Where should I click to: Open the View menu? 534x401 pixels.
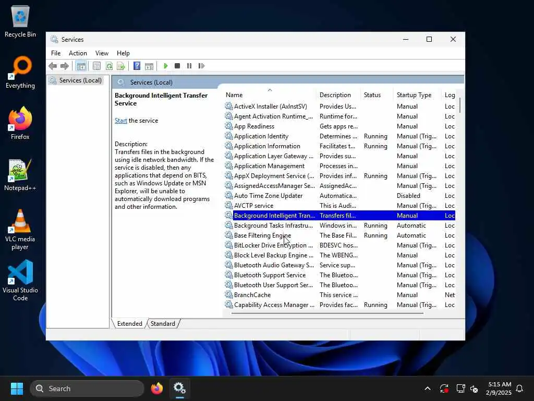102,53
